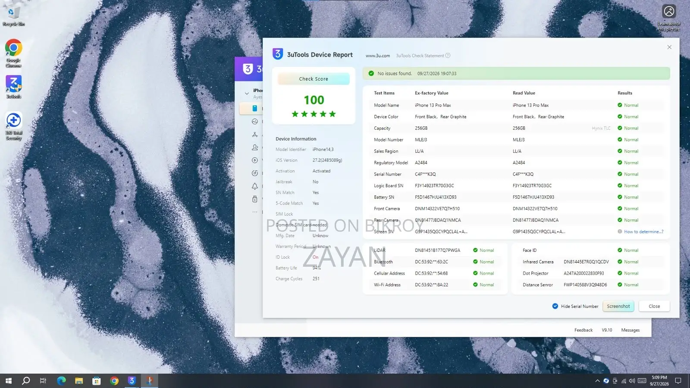Open the info icon beside How to determine

(x=620, y=232)
